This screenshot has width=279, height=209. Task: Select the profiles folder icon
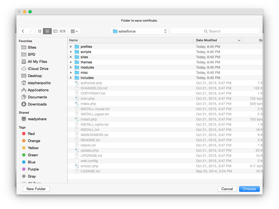point(77,46)
